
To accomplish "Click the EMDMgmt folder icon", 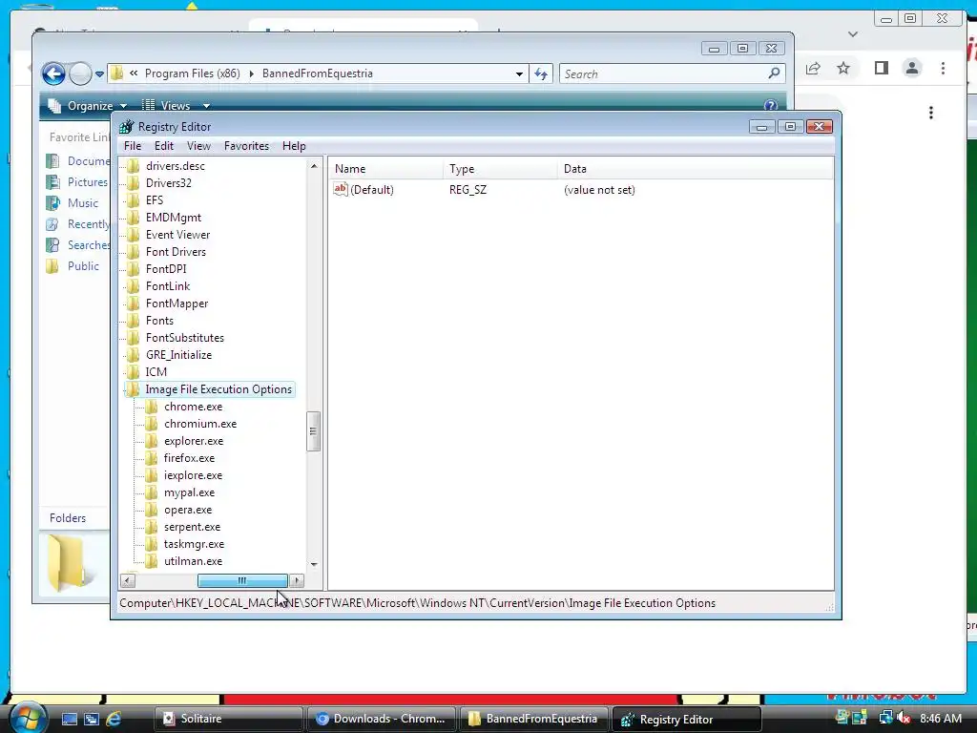I will 133,218.
